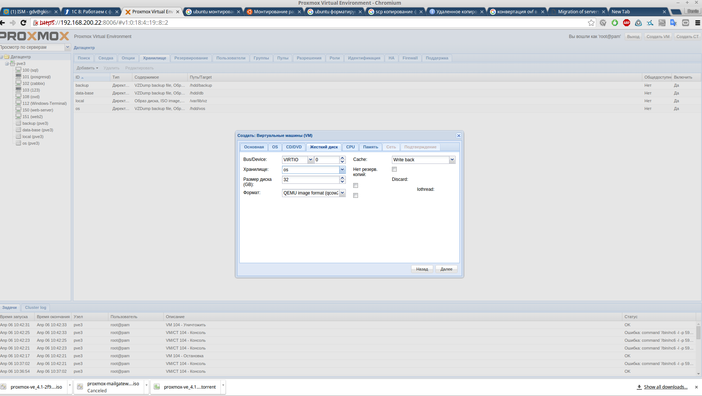
Task: Click the disk size field showing 32
Action: click(310, 180)
